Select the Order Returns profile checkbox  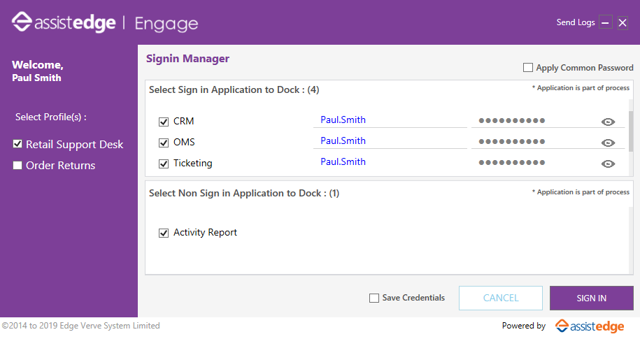(x=17, y=165)
